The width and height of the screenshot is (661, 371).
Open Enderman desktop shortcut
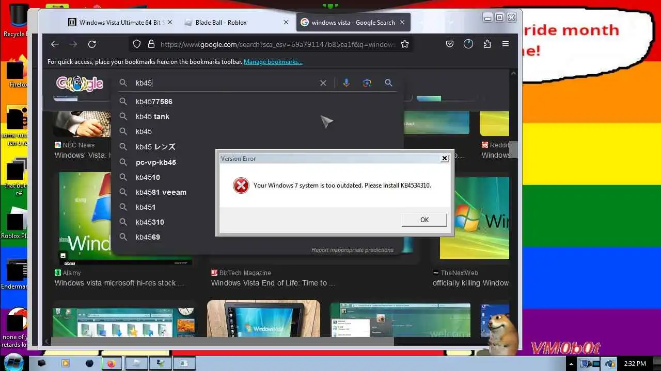point(15,275)
